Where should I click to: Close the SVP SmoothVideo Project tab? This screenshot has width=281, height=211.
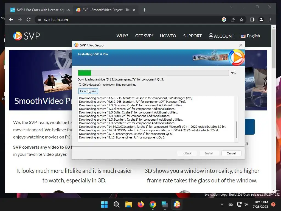pyautogui.click(x=134, y=10)
